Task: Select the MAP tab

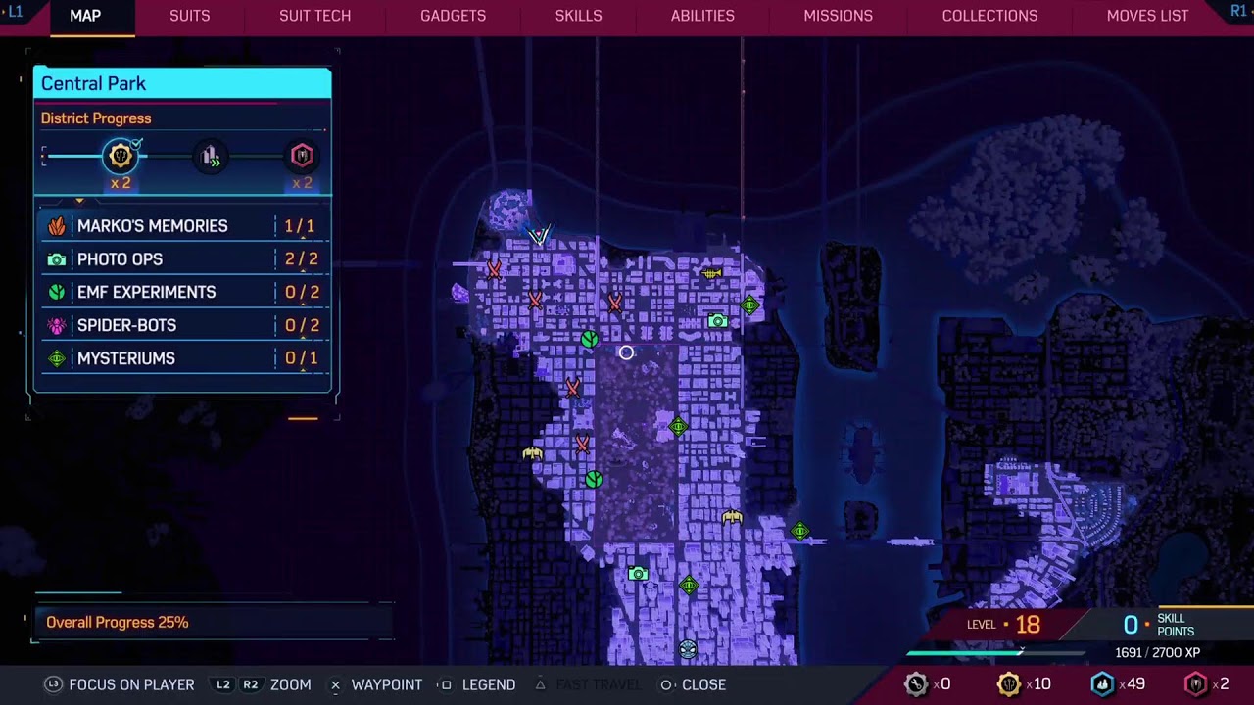Action: coord(85,16)
